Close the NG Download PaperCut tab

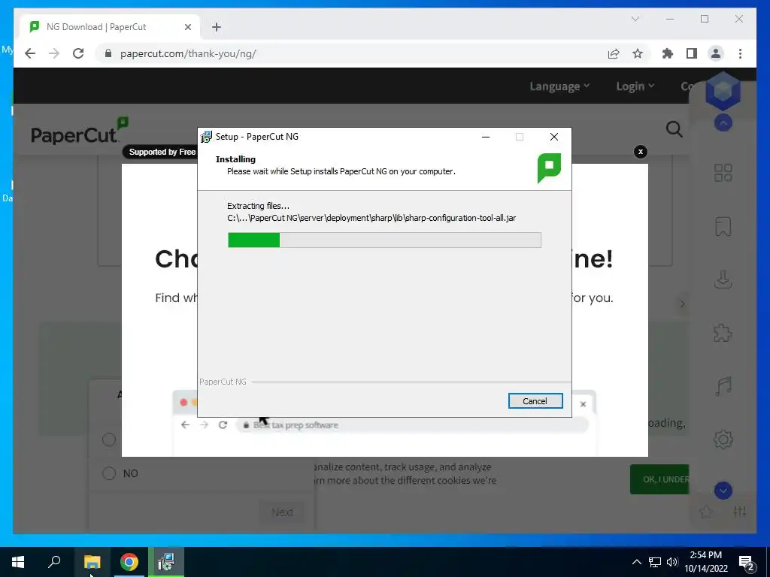pyautogui.click(x=187, y=27)
